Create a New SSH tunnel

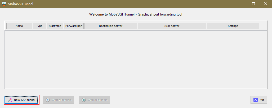[21, 100]
